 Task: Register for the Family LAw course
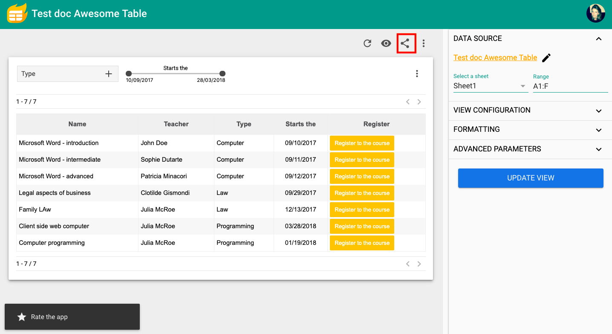pos(362,209)
